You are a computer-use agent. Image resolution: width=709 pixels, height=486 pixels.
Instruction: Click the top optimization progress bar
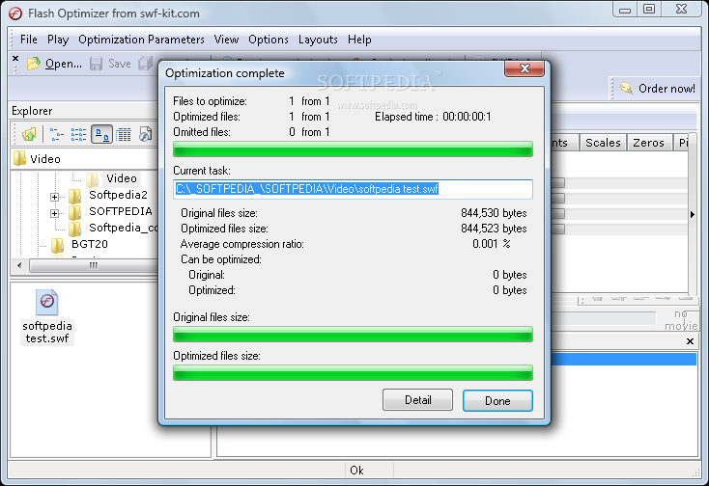pos(353,149)
